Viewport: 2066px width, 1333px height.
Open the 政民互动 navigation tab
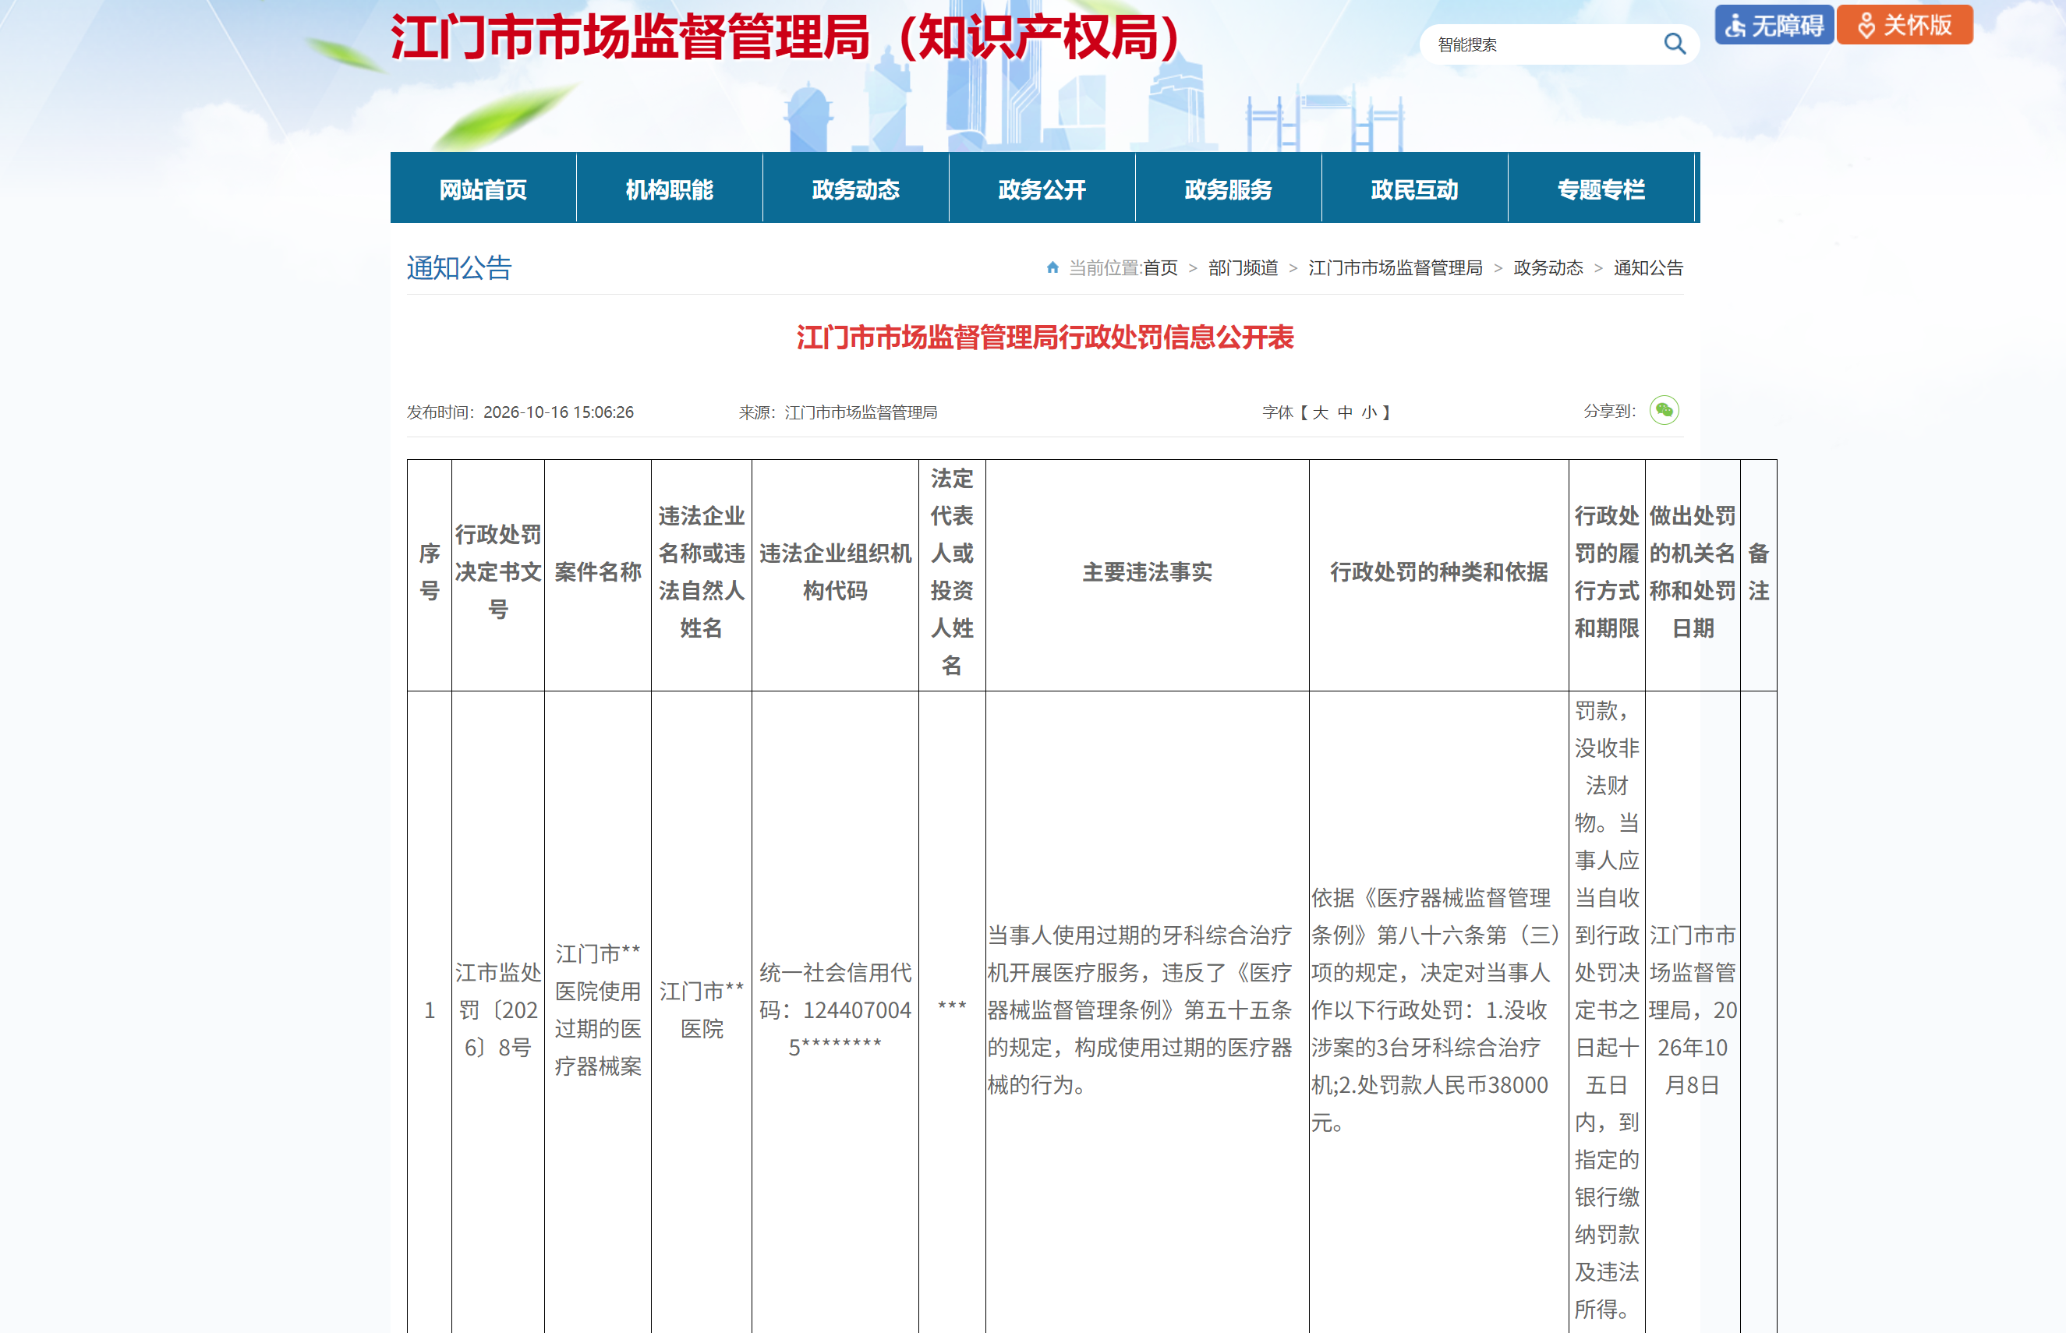(1414, 189)
